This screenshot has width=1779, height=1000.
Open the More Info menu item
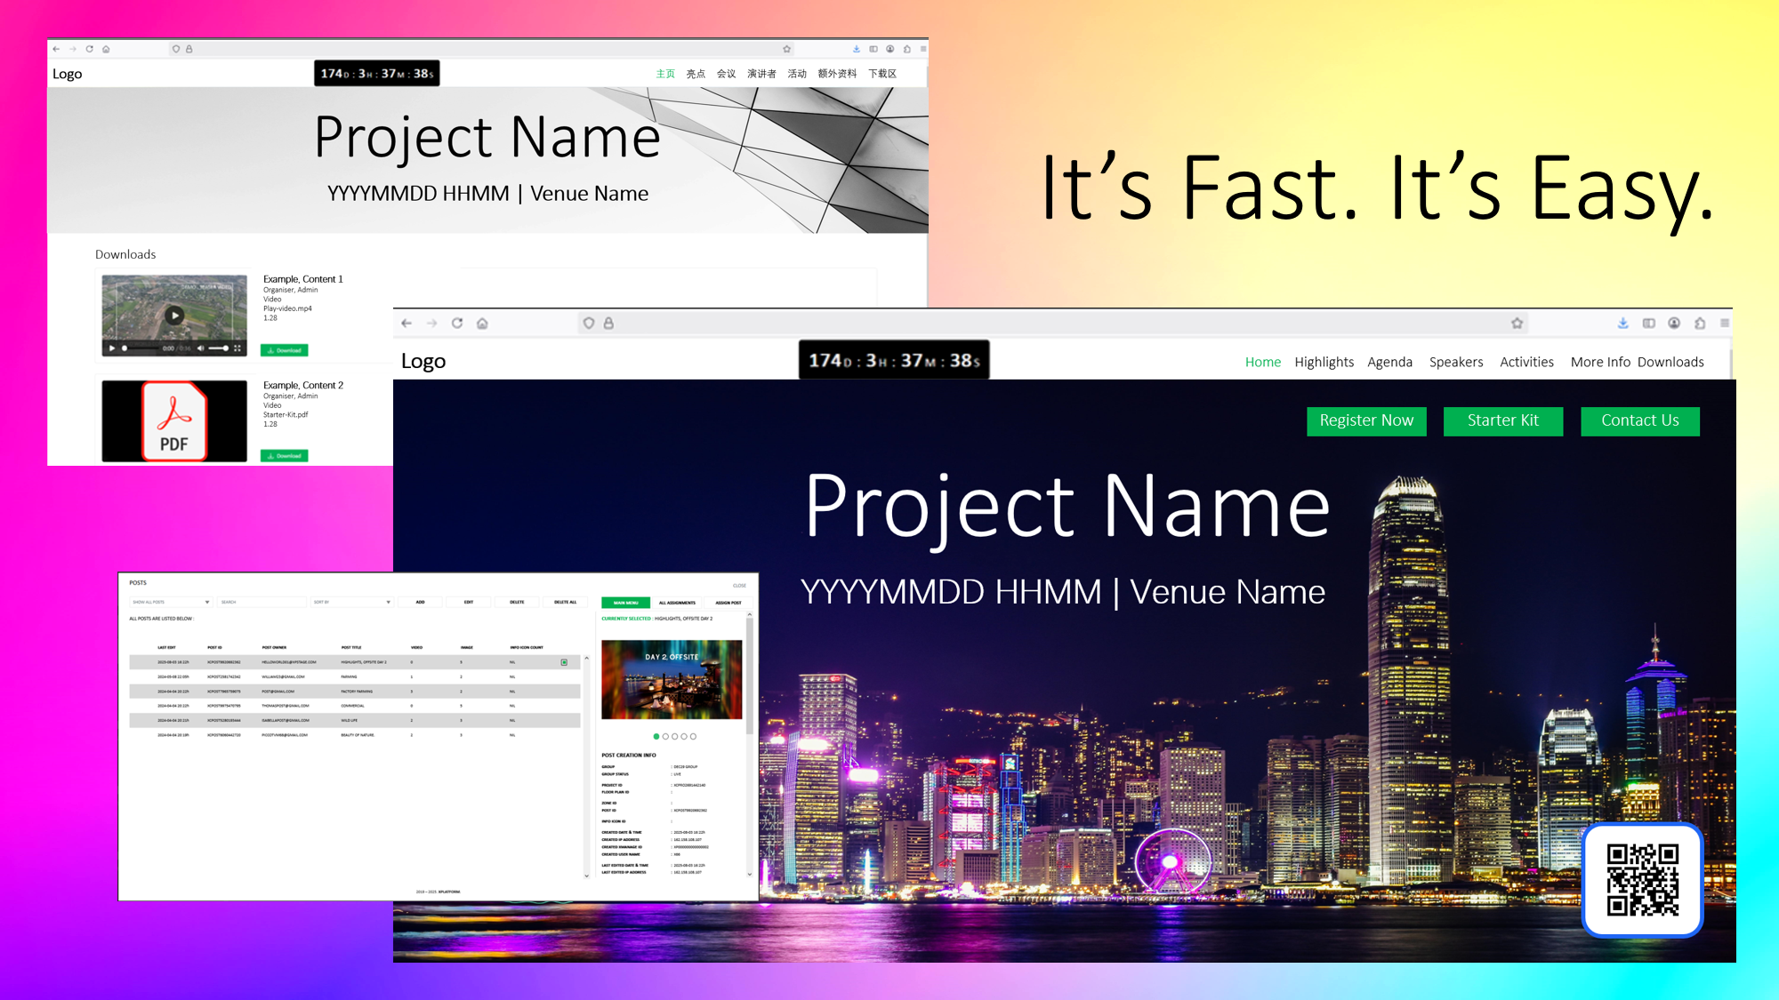pyautogui.click(x=1600, y=362)
